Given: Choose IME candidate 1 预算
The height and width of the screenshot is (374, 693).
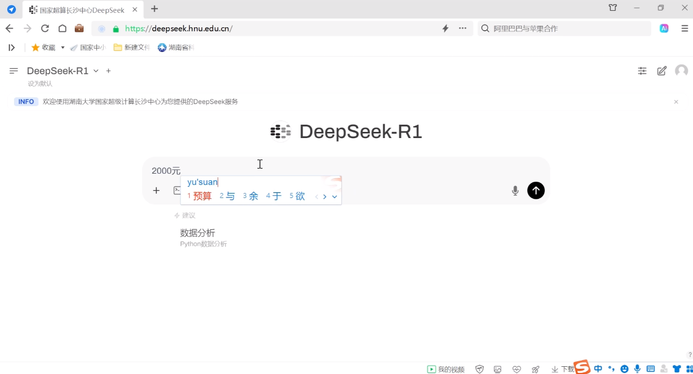Looking at the screenshot, I should pos(200,196).
